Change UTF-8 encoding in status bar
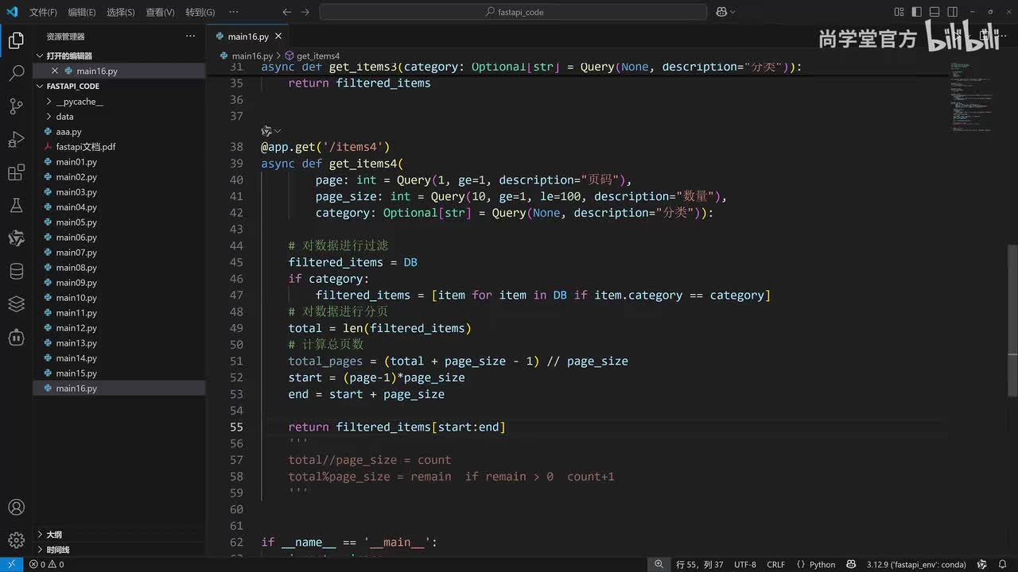This screenshot has height=572, width=1018. [745, 564]
